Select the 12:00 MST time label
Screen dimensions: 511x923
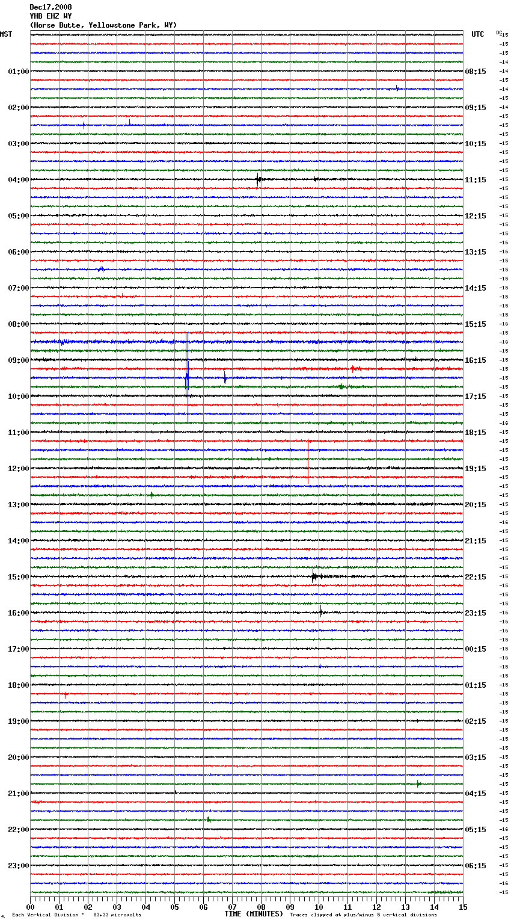(x=19, y=469)
